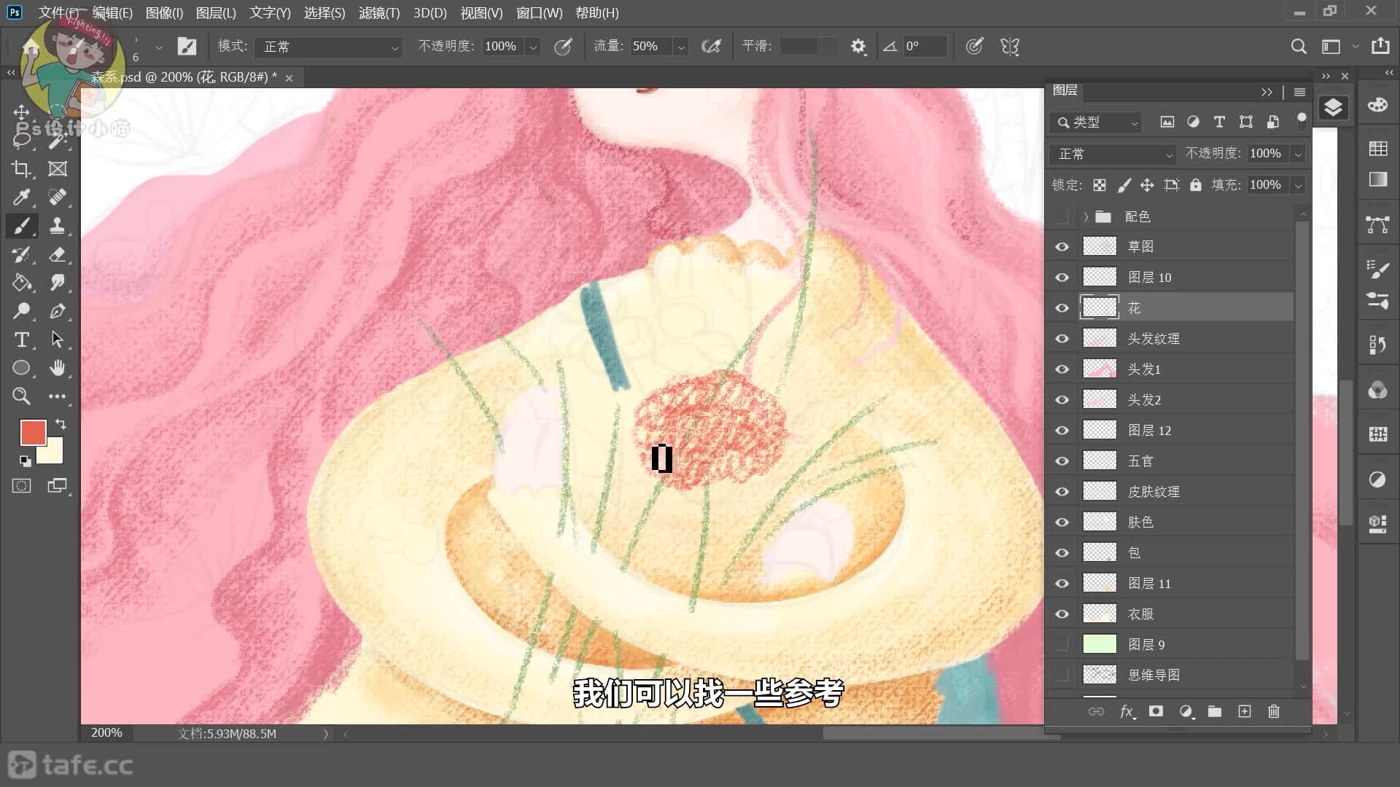The height and width of the screenshot is (787, 1400).
Task: Hide the 花 layer
Action: pos(1062,308)
